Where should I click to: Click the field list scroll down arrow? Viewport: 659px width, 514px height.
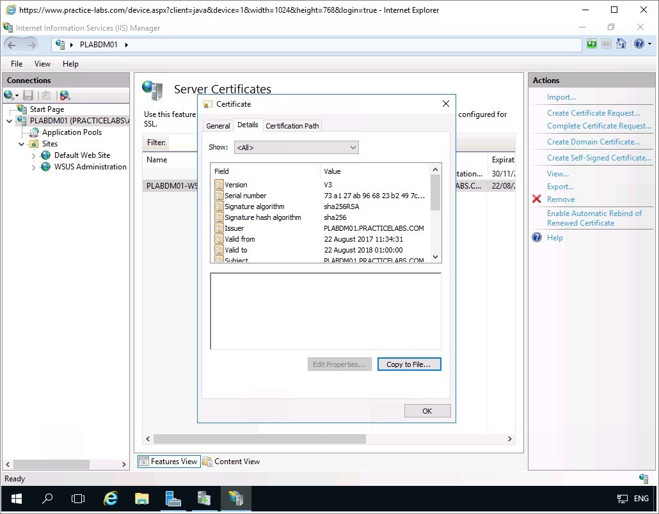436,257
